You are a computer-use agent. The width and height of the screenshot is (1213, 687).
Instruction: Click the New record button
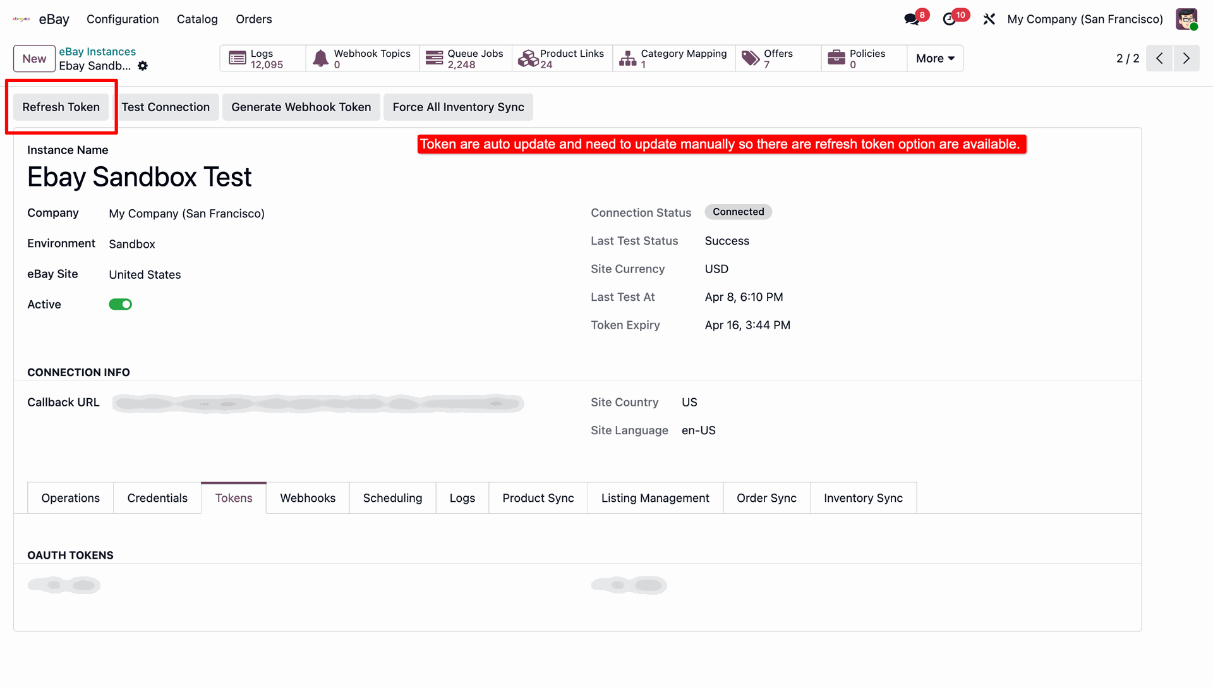tap(34, 59)
